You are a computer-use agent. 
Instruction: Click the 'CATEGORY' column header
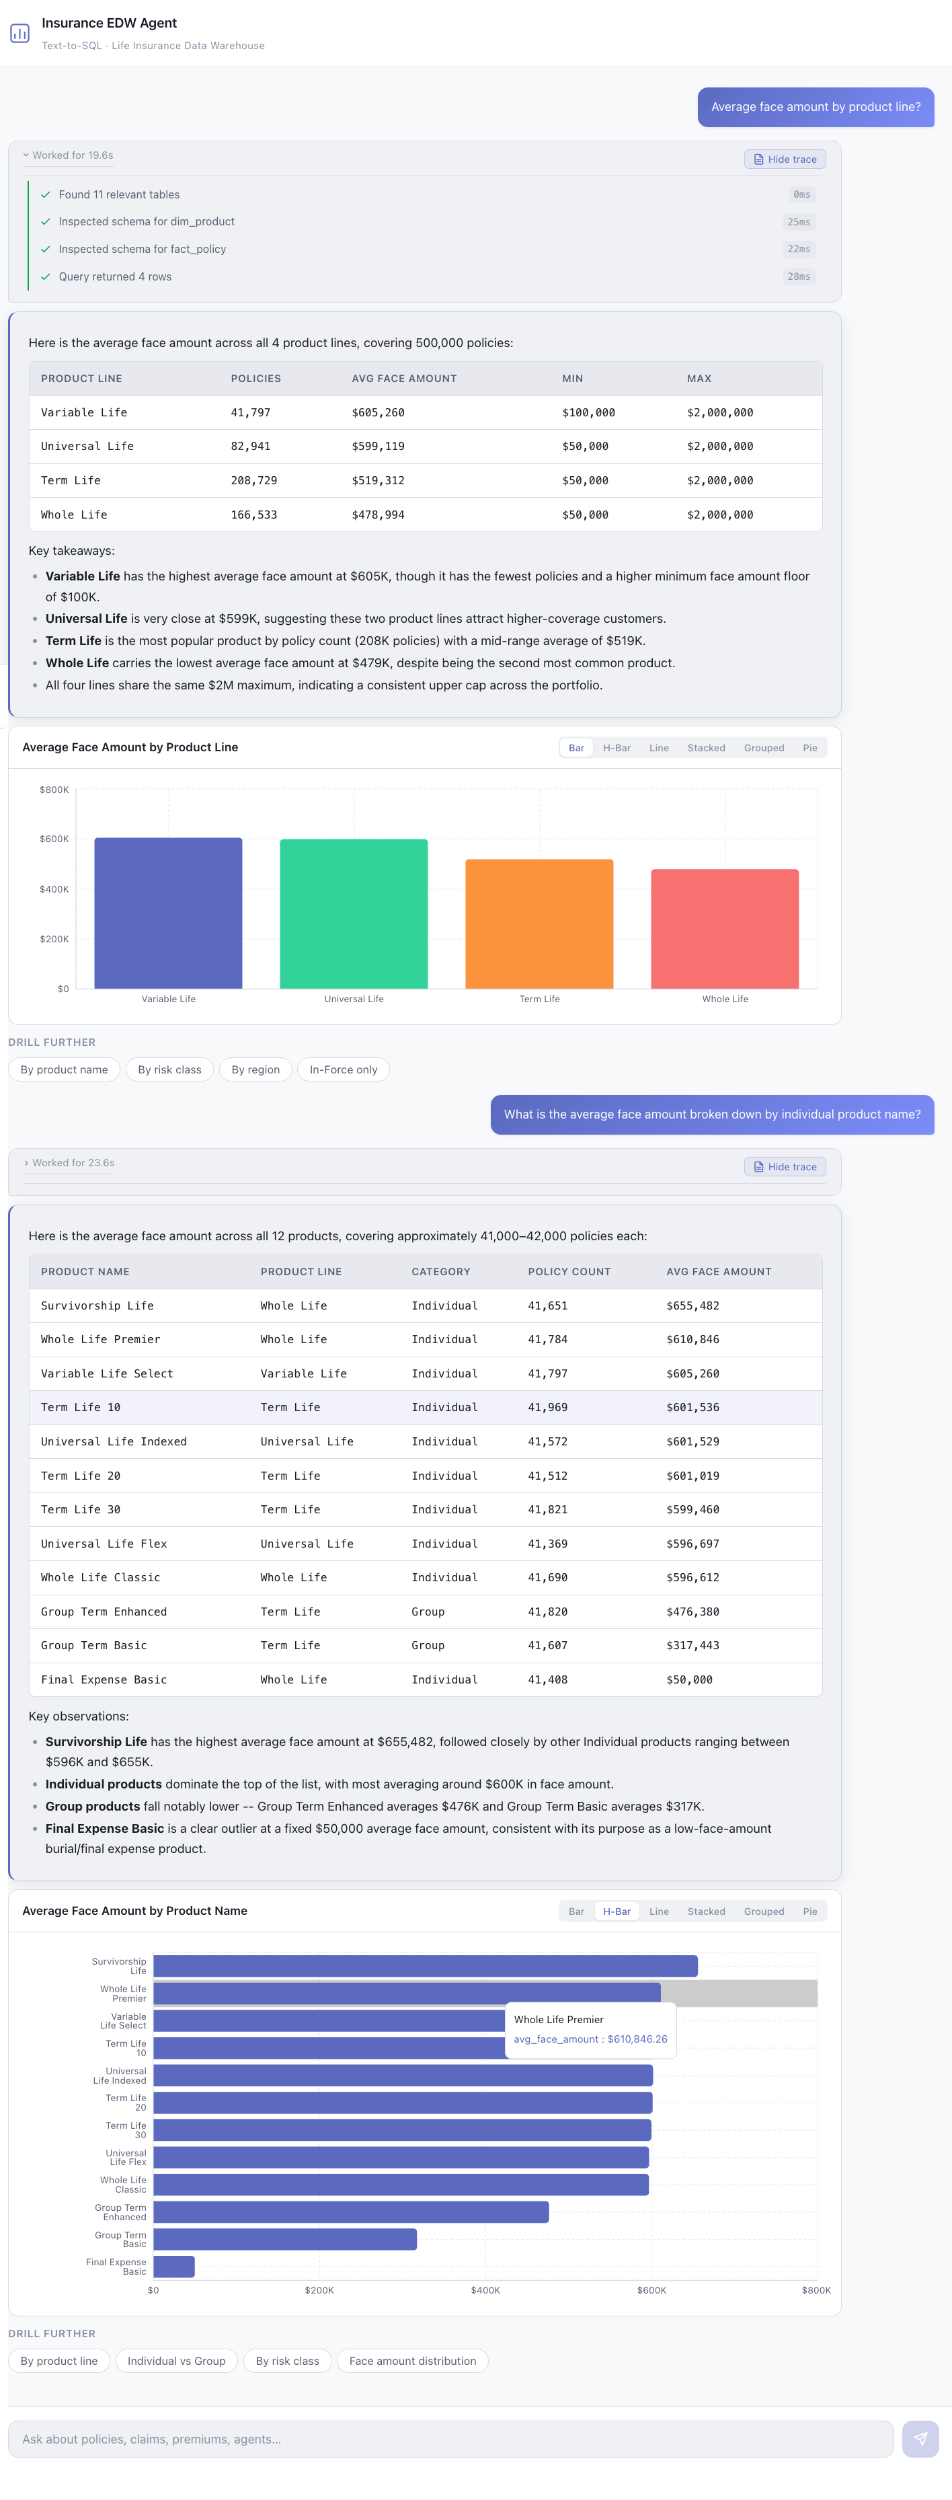[x=440, y=1271]
